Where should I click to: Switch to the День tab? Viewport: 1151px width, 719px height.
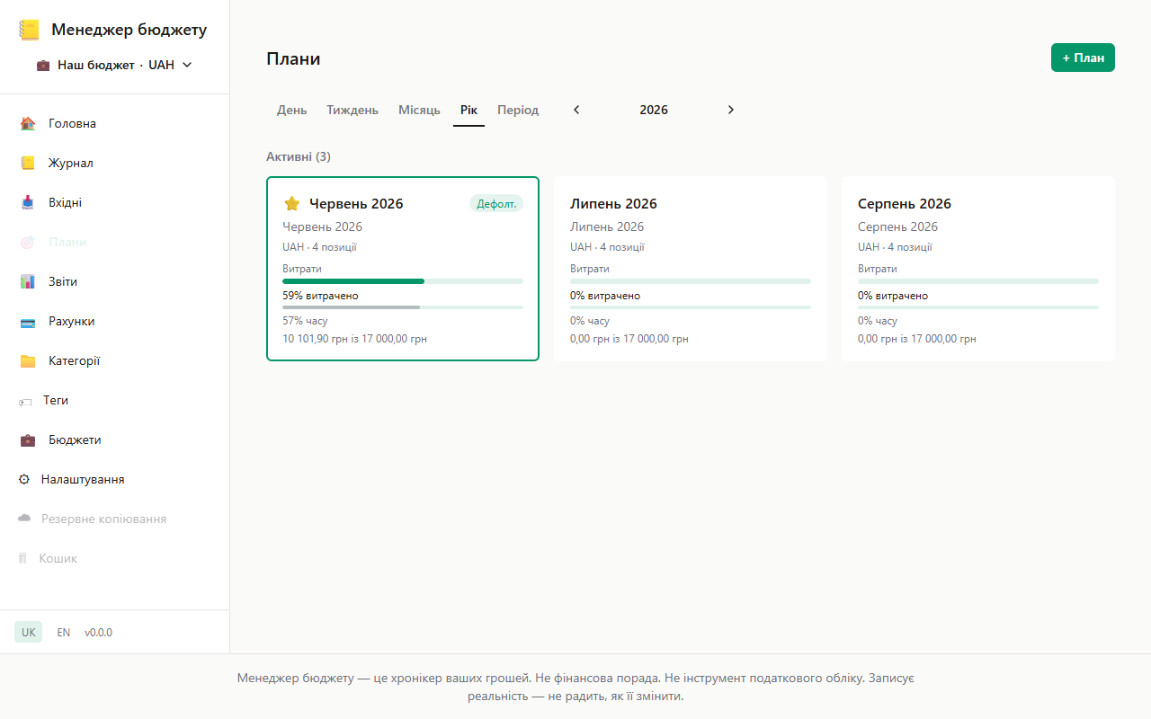tap(291, 110)
